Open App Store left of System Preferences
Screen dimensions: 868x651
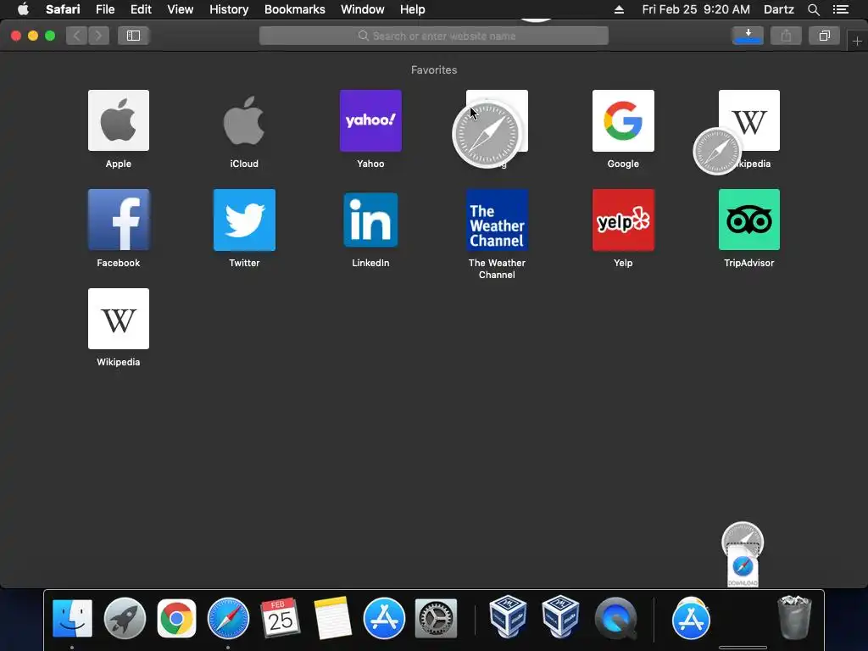click(x=384, y=618)
